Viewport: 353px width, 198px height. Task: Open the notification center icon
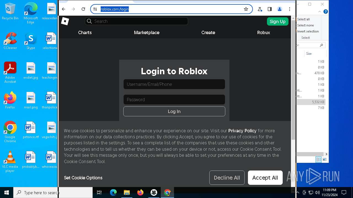coord(344,193)
